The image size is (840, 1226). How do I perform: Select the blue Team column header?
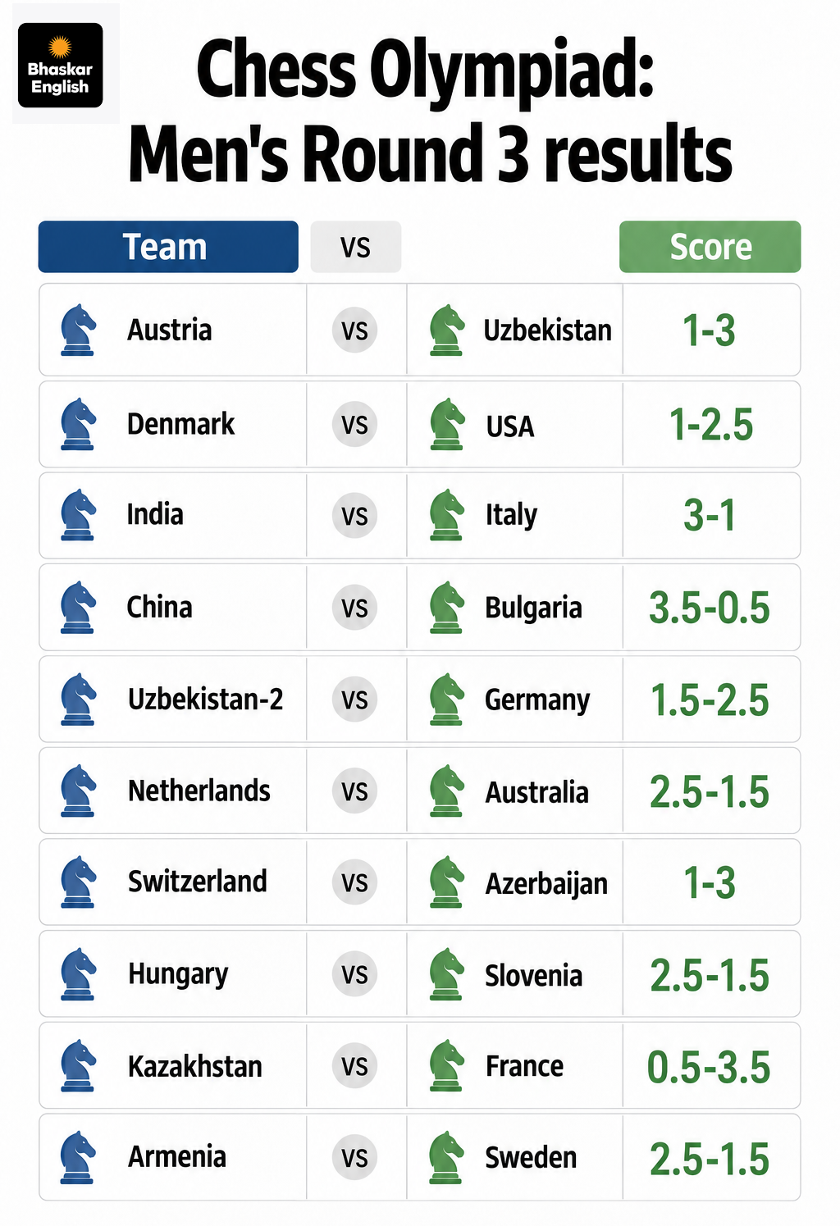coord(168,247)
